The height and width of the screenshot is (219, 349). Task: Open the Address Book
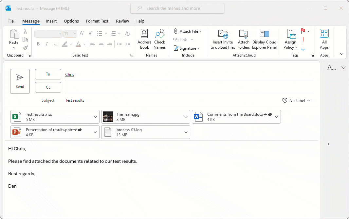click(x=144, y=39)
